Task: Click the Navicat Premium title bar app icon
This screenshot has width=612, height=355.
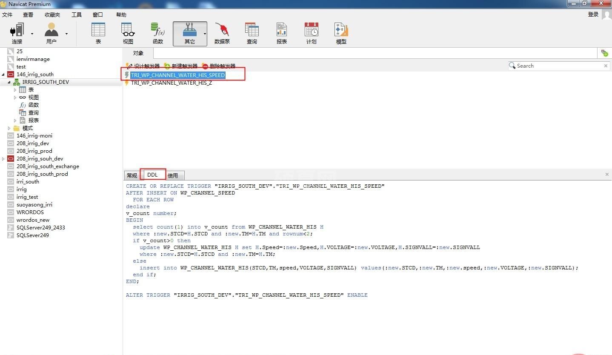Action: click(4, 4)
